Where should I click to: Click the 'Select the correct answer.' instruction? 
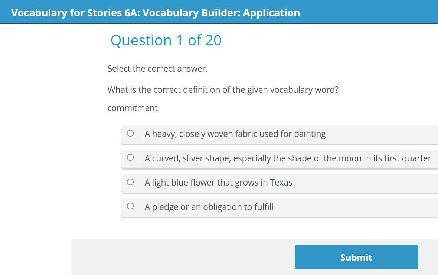click(x=157, y=69)
